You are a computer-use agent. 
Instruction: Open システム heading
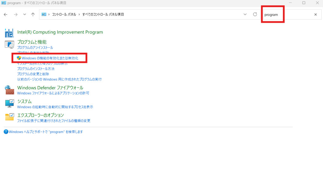click(24, 101)
